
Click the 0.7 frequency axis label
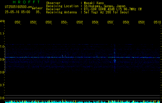point(2,85)
